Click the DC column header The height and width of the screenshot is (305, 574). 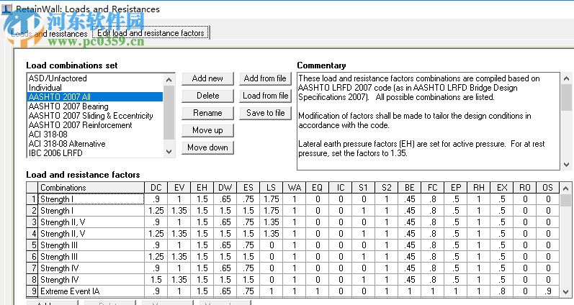(156, 188)
